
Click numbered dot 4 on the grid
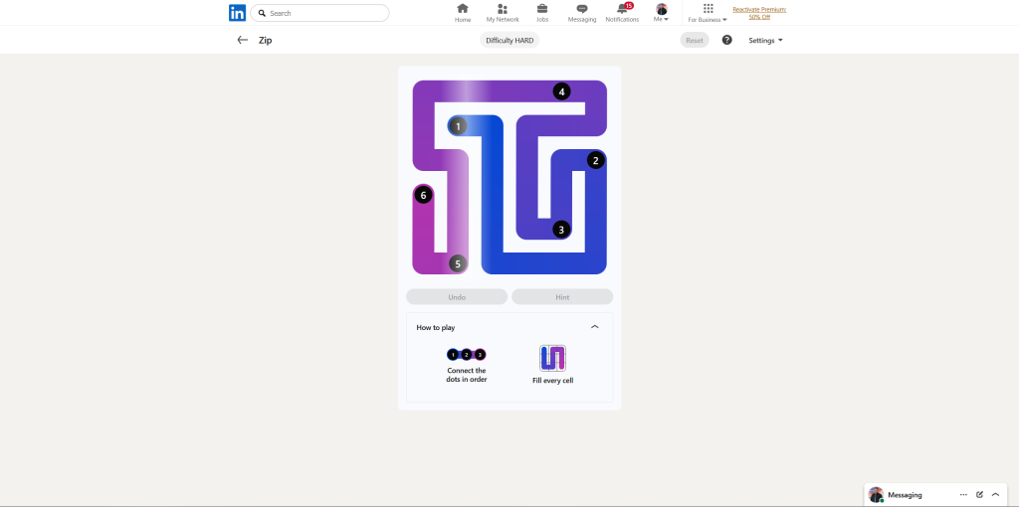(561, 91)
